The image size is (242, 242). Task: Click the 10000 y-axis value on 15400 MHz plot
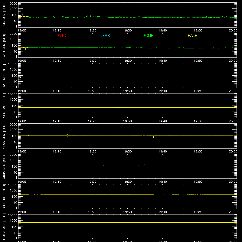pyautogui.click(x=13, y=215)
